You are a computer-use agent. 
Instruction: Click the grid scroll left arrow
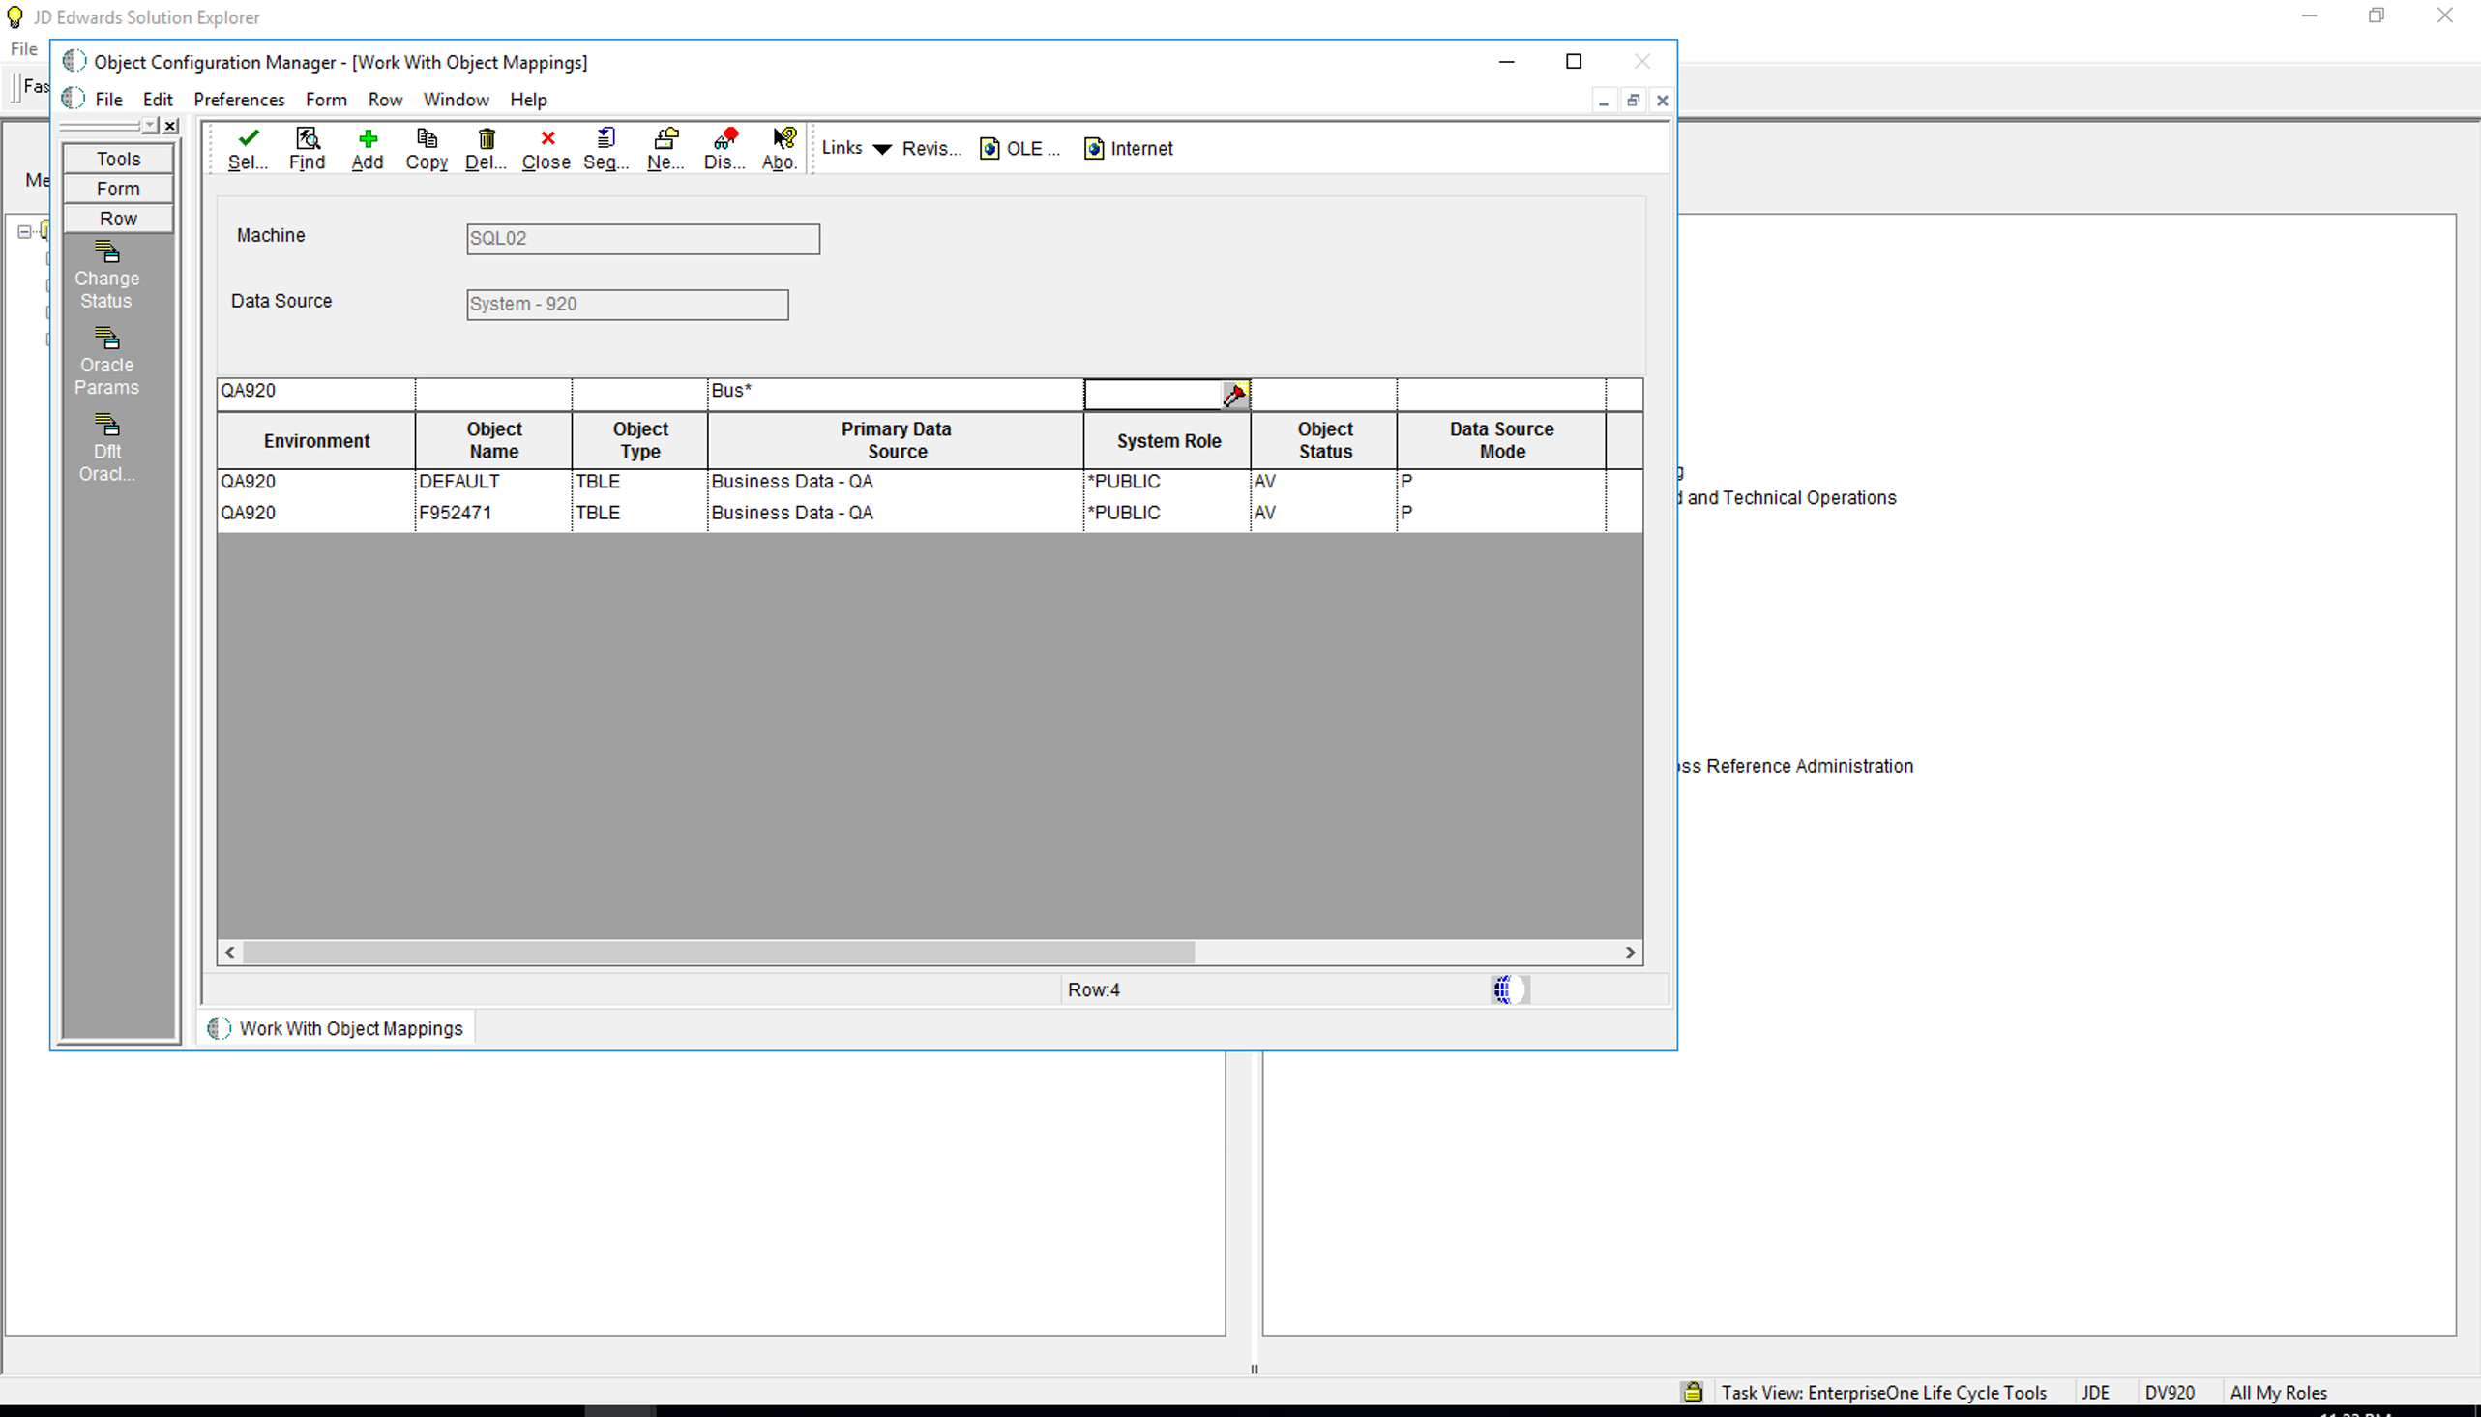[x=230, y=952]
